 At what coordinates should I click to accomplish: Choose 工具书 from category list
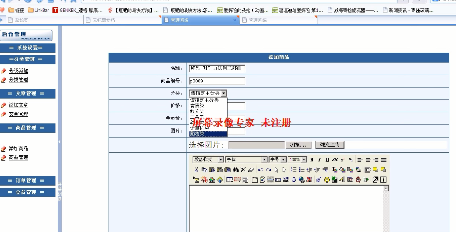[208, 117]
